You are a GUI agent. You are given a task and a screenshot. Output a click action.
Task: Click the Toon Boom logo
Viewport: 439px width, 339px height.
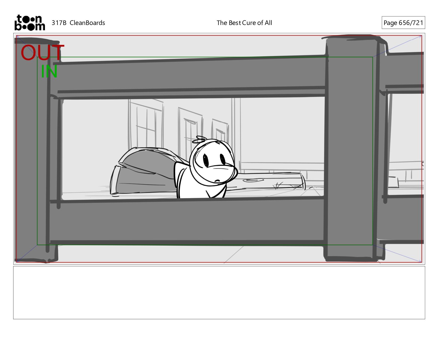click(30, 23)
